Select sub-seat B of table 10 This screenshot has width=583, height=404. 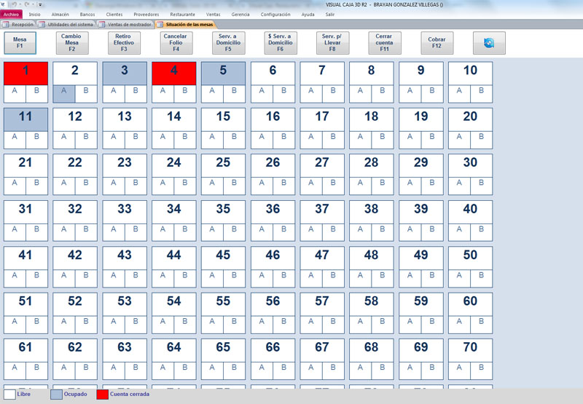click(x=482, y=92)
